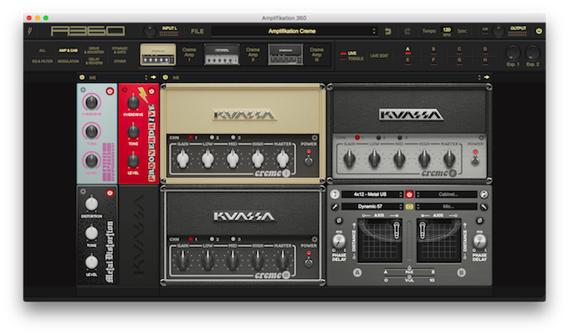Toggle power on the Metal Distortion pedal
569x335 pixels.
click(x=110, y=193)
